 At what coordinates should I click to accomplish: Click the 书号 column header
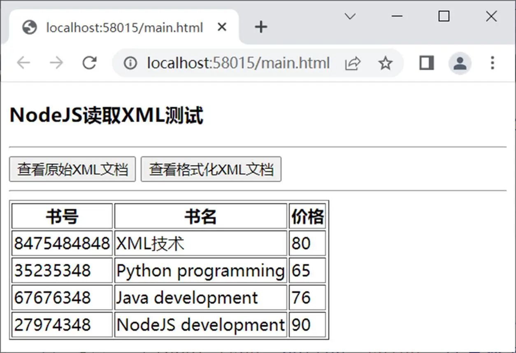(62, 216)
